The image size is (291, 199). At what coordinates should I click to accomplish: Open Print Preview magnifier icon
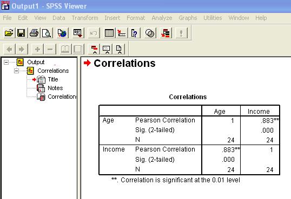tap(47, 33)
